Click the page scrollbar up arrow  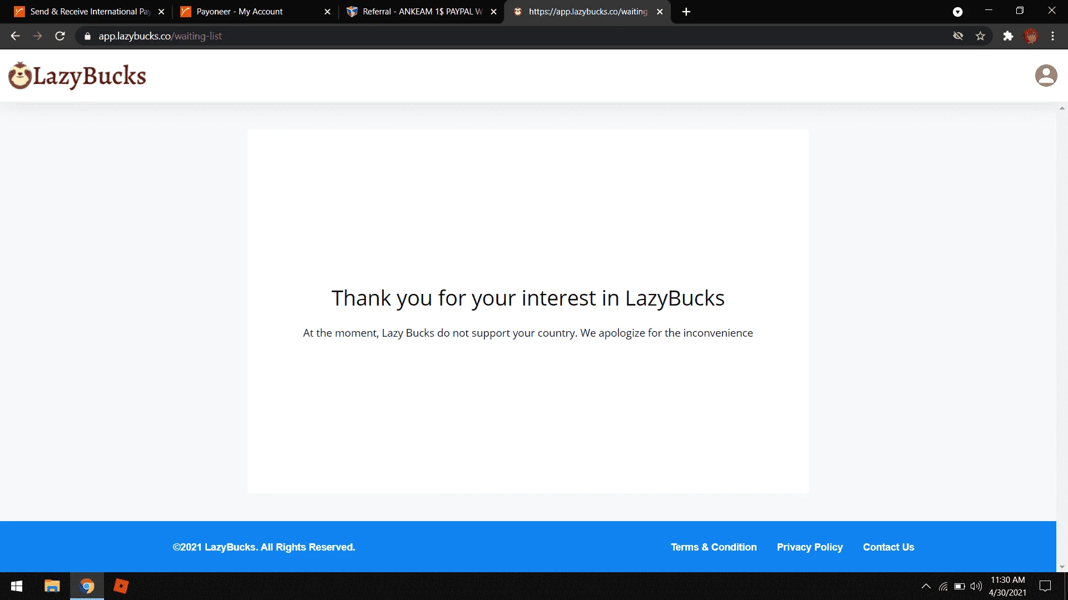[1062, 108]
